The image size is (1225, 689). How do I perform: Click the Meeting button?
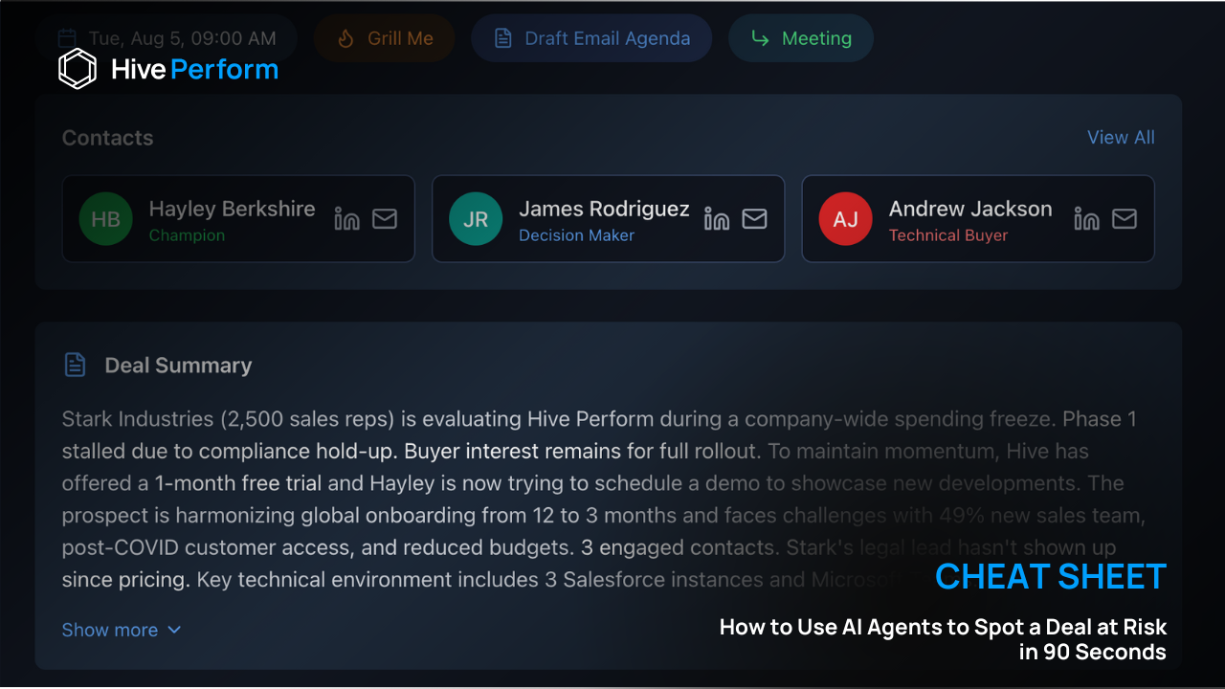click(x=801, y=38)
